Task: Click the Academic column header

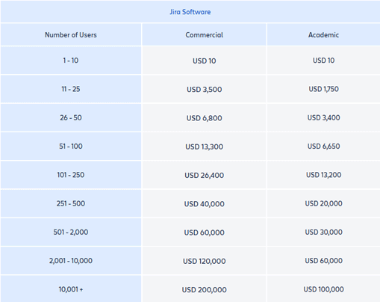Action: [x=323, y=35]
